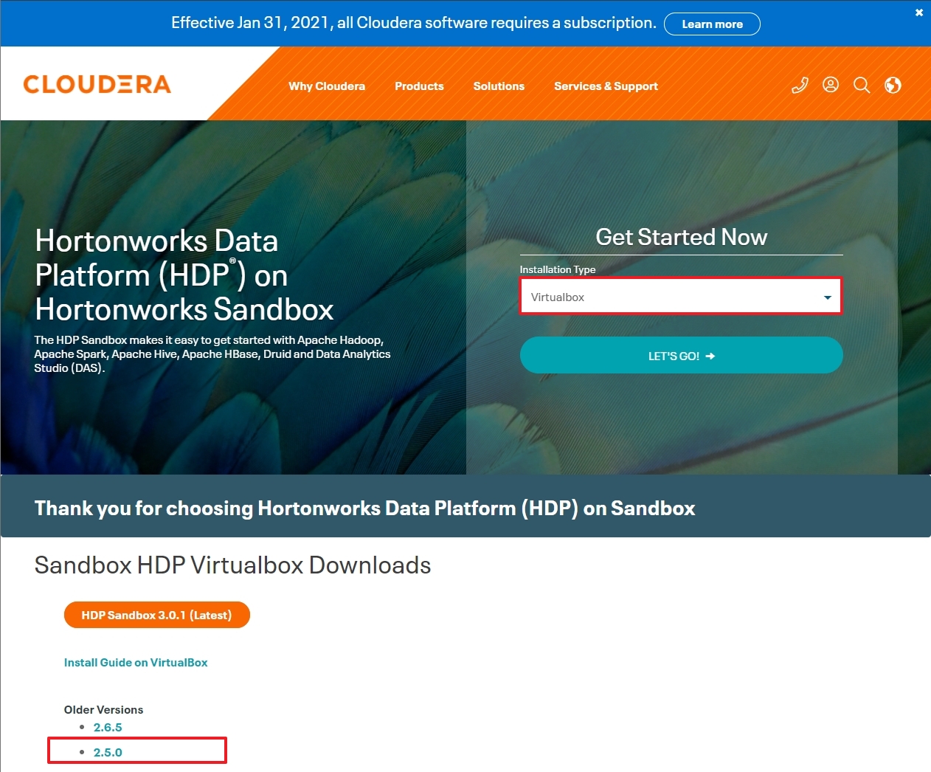Click the phone contact icon
Screen dimensions: 931x772
tap(800, 86)
